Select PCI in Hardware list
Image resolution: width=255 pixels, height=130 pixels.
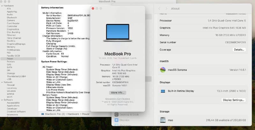tap(9, 53)
